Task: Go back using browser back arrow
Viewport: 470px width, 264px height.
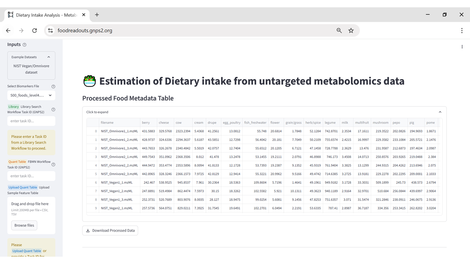Action: point(8,30)
